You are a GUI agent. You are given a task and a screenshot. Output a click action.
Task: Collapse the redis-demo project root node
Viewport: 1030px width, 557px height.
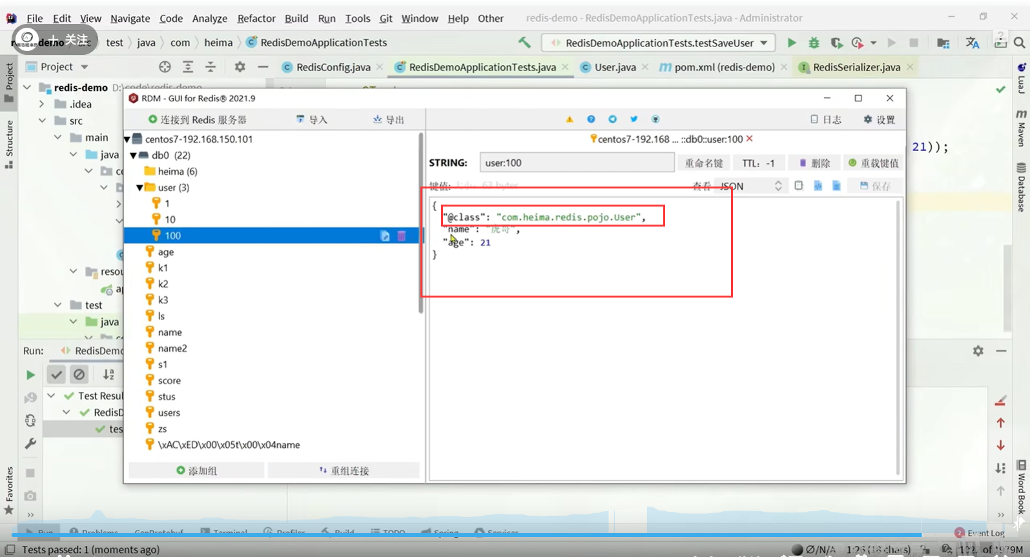(x=27, y=87)
